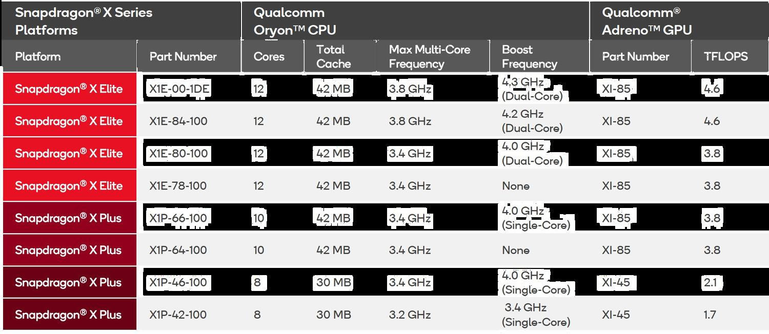The width and height of the screenshot is (769, 334).
Task: Click the Qualcomm Adreno GPU heading
Action: pyautogui.click(x=648, y=21)
